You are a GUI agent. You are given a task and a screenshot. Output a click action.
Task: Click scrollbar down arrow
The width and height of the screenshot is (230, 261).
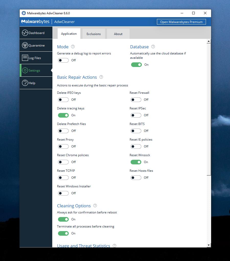(x=209, y=245)
